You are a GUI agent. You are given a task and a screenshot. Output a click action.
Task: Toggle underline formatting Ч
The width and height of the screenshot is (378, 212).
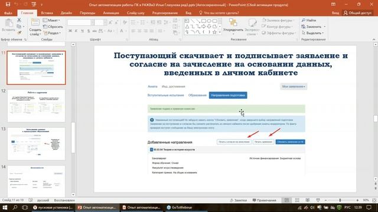pyautogui.click(x=82, y=31)
